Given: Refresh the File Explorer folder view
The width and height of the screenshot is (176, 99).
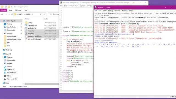Looking at the screenshot, I should click(44, 14).
